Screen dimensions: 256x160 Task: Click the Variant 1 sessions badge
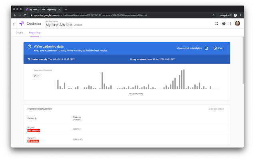point(33,141)
